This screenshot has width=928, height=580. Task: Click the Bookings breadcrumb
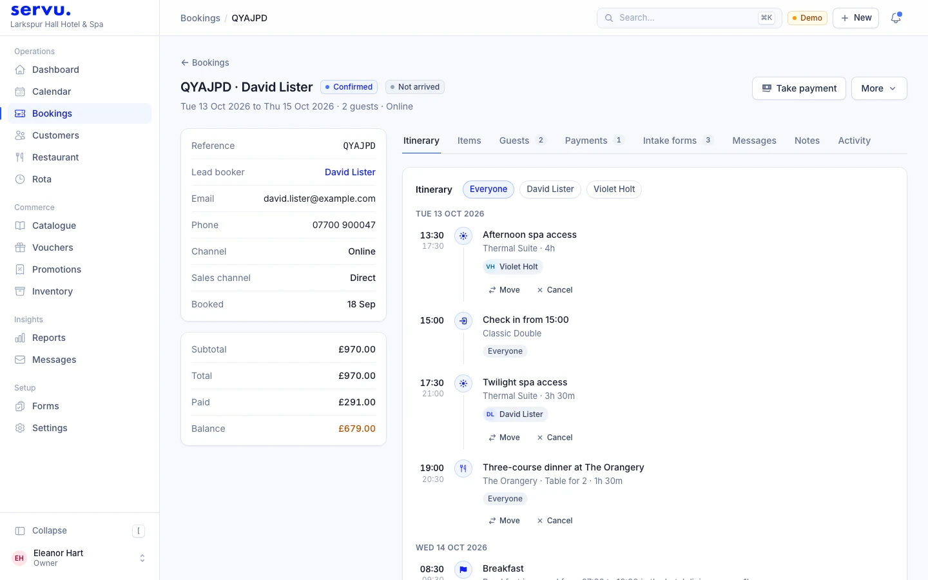pos(200,18)
